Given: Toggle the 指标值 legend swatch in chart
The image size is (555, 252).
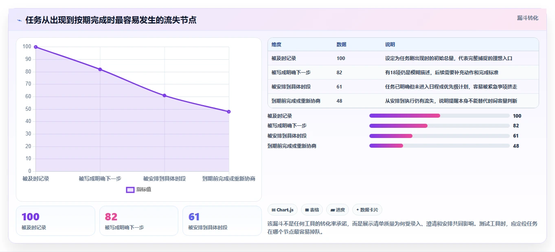Looking at the screenshot, I should 130,190.
